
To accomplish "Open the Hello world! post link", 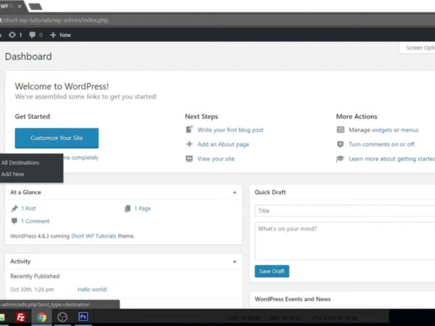I will 92,289.
